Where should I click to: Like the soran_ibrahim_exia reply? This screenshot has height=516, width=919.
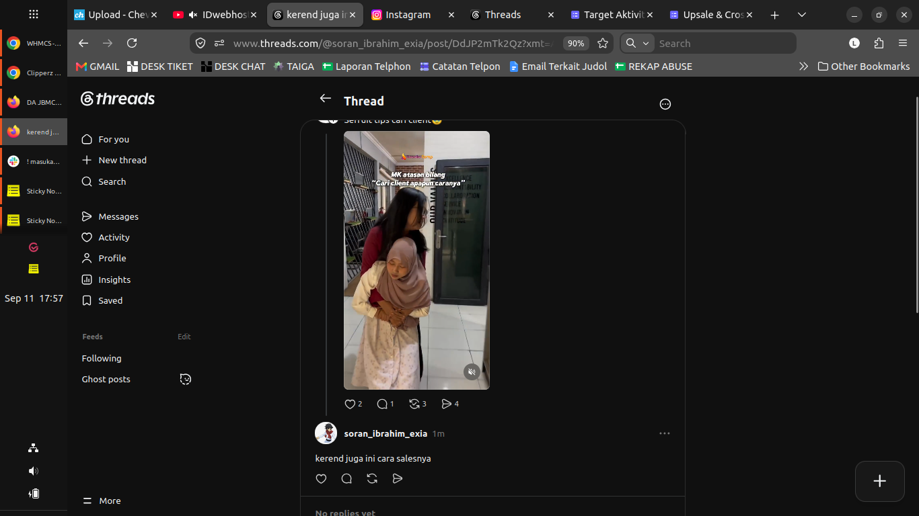click(321, 478)
